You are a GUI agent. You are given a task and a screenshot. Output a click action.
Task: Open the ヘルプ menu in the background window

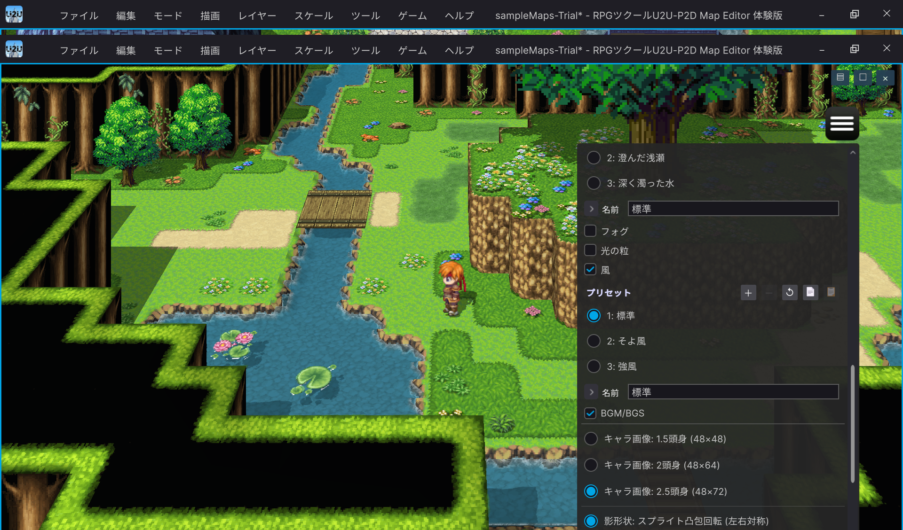coord(459,16)
